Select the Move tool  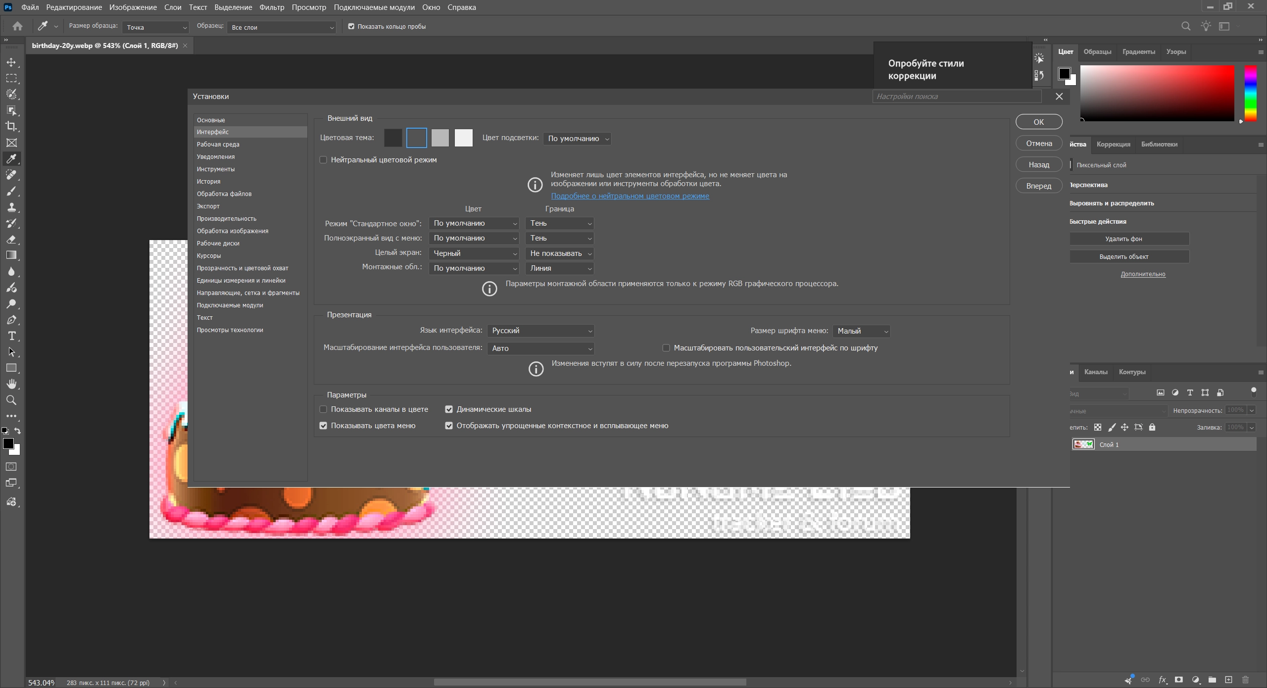[x=11, y=62]
